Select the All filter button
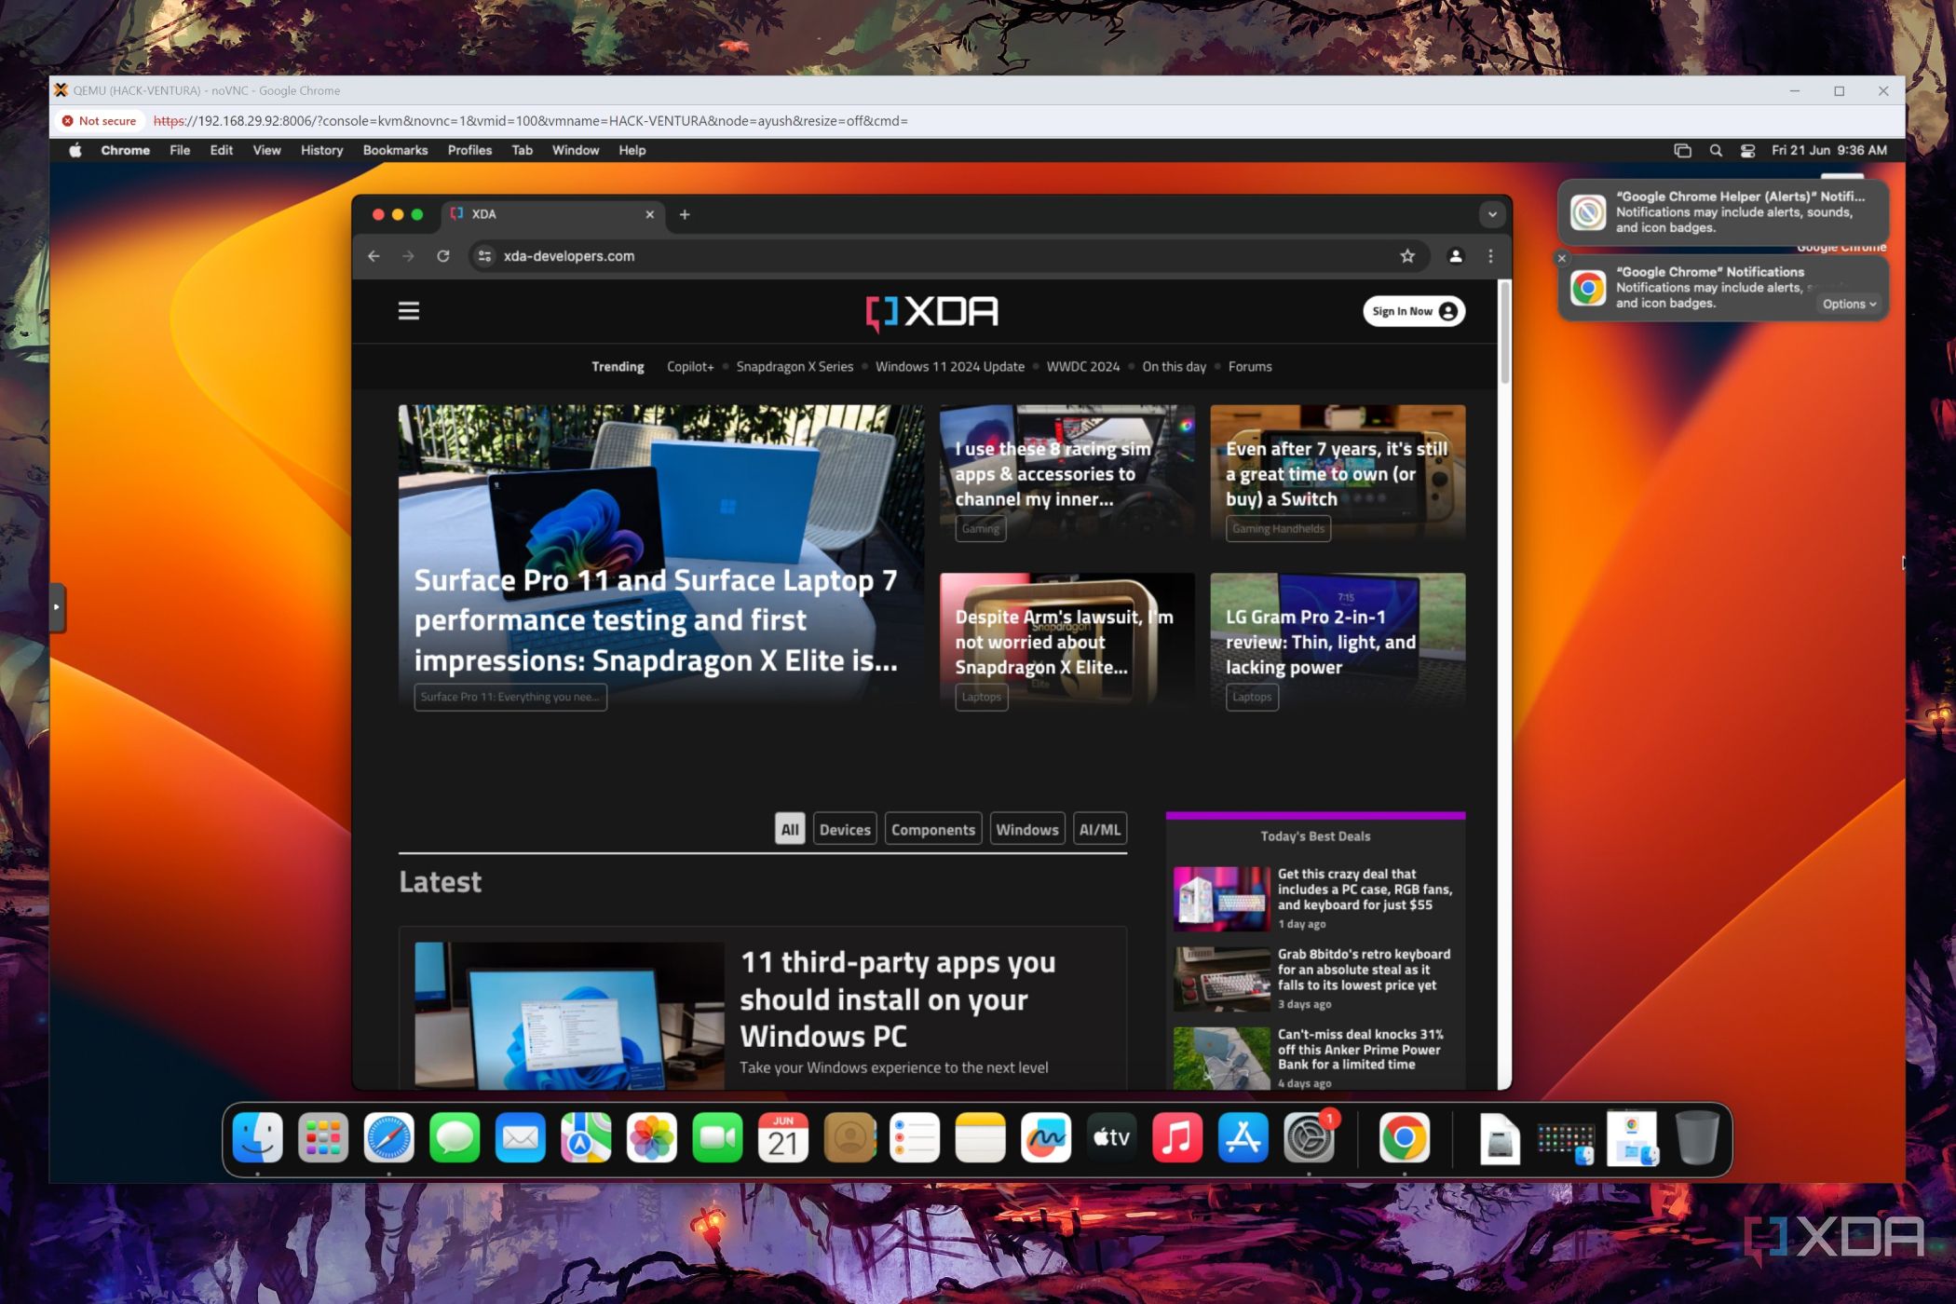 point(790,829)
